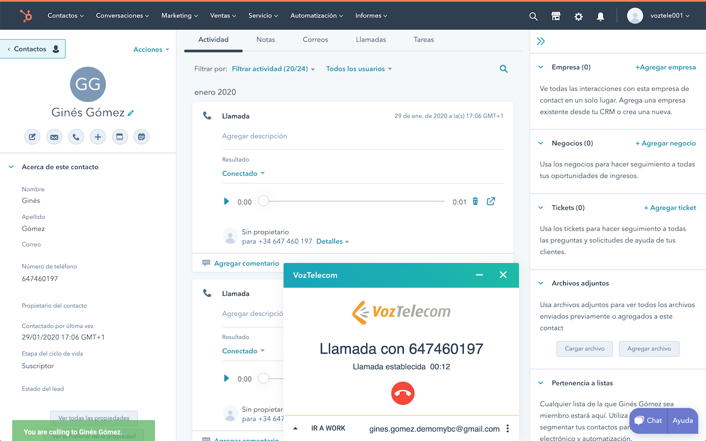Image resolution: width=706 pixels, height=441 pixels.
Task: Send an email with the envelope icon
Action: click(54, 137)
